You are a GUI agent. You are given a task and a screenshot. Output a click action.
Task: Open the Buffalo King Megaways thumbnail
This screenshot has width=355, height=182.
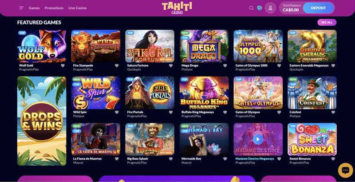(x=204, y=93)
